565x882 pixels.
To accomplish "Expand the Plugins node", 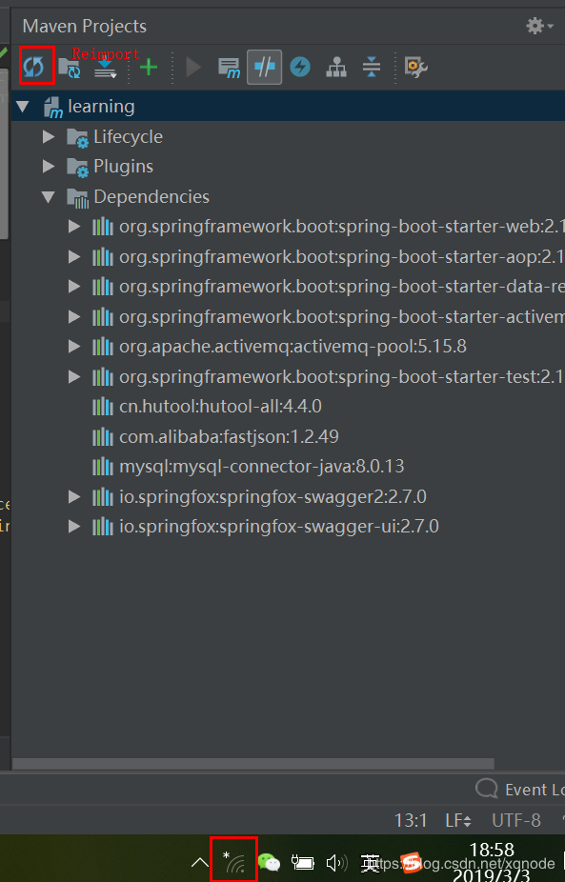I will tap(49, 167).
